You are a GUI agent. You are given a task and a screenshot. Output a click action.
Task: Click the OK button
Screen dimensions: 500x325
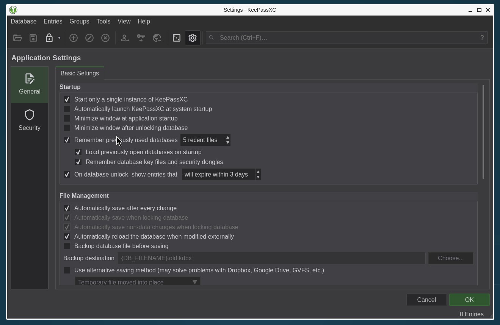[469, 300]
